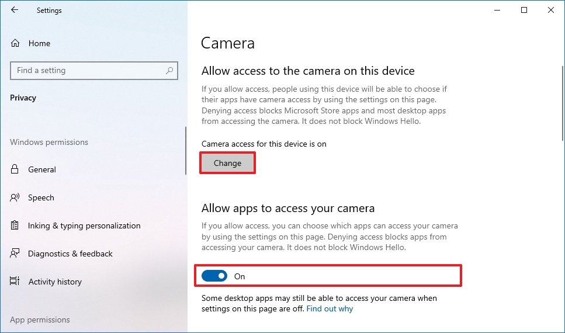Click the Activity history icon
Image resolution: width=565 pixels, height=333 pixels.
pyautogui.click(x=15, y=282)
